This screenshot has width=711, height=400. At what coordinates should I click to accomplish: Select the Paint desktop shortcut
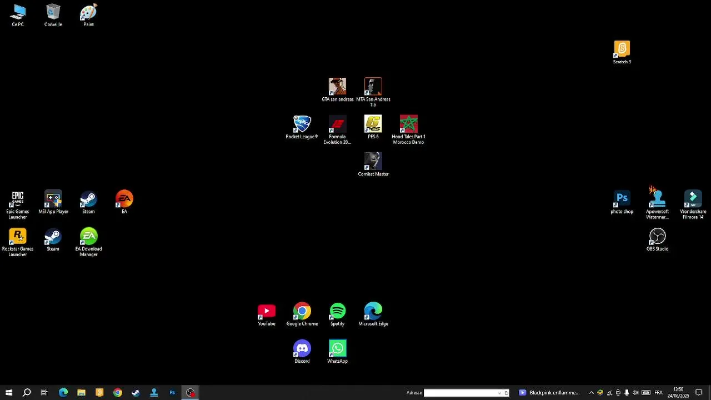coord(89,16)
